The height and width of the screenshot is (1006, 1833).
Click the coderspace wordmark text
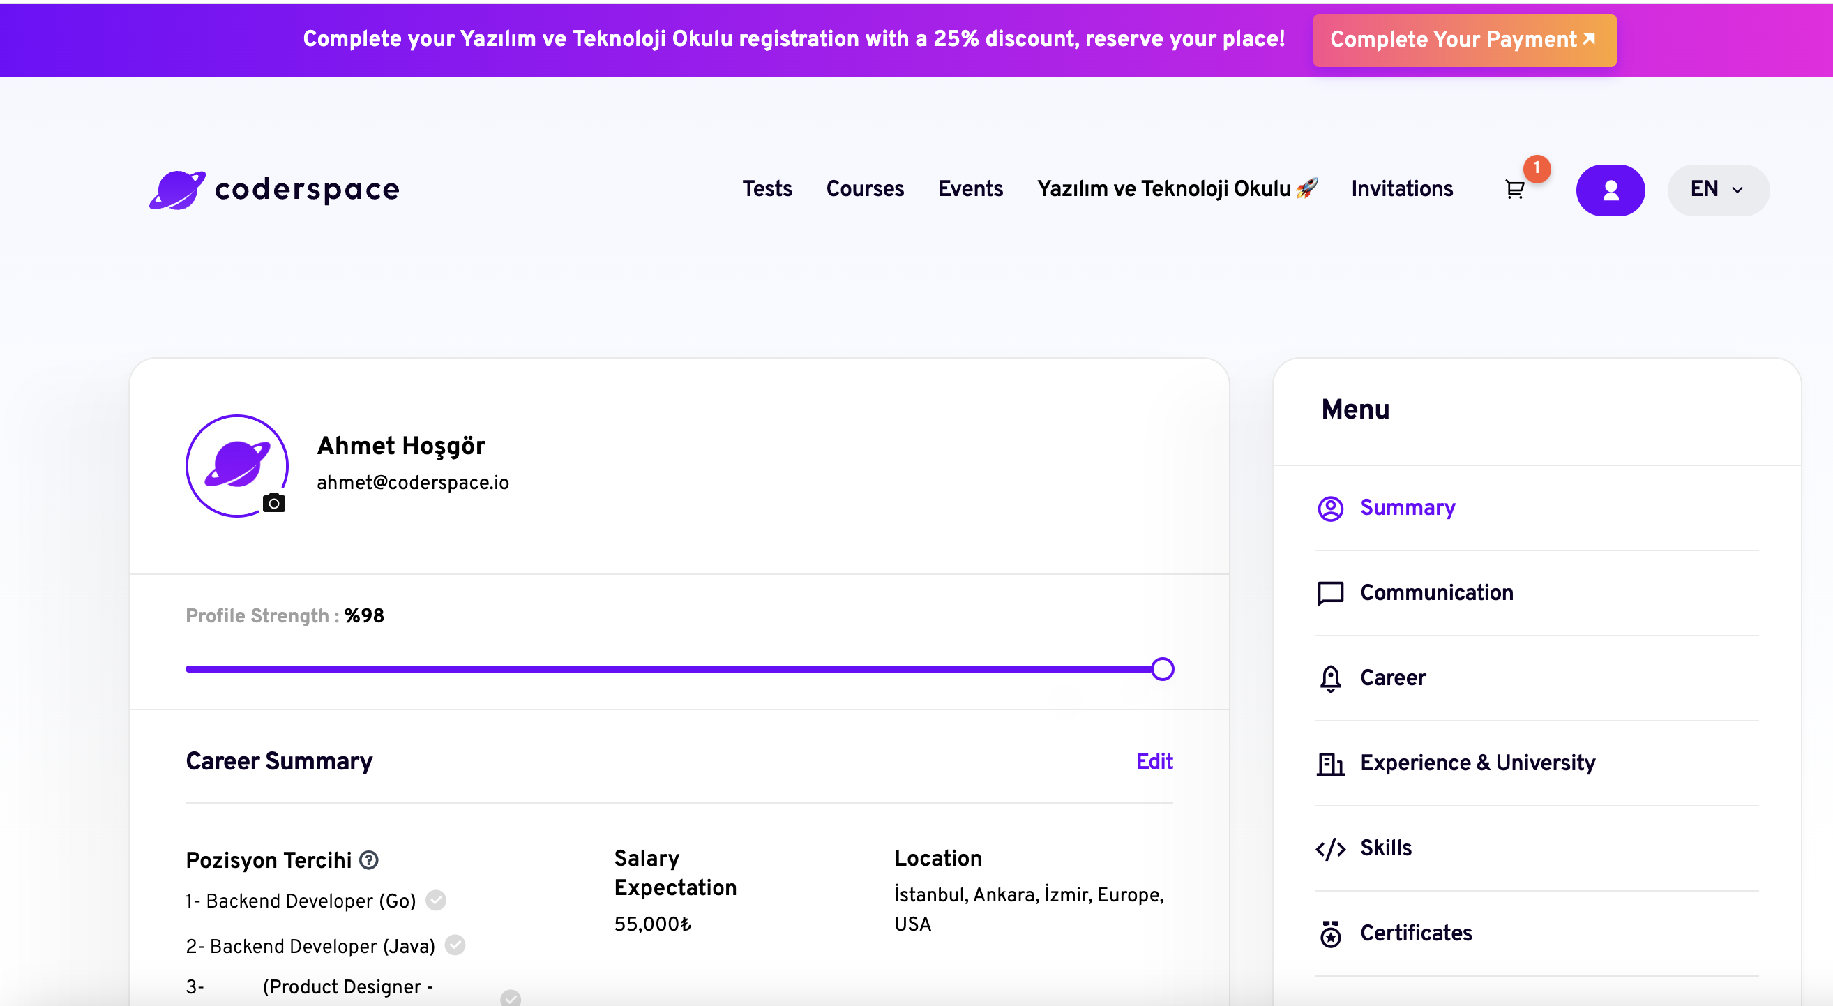point(308,190)
